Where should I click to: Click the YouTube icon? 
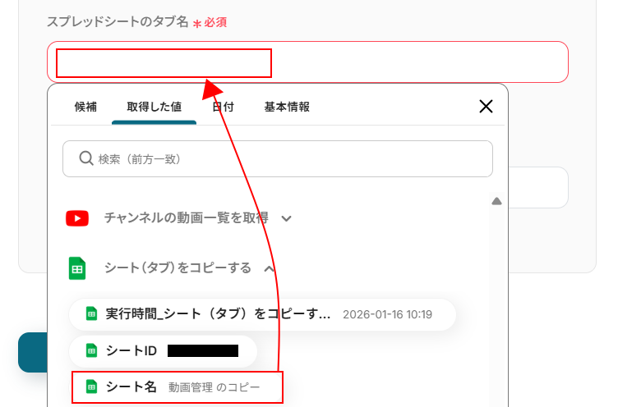pos(77,218)
